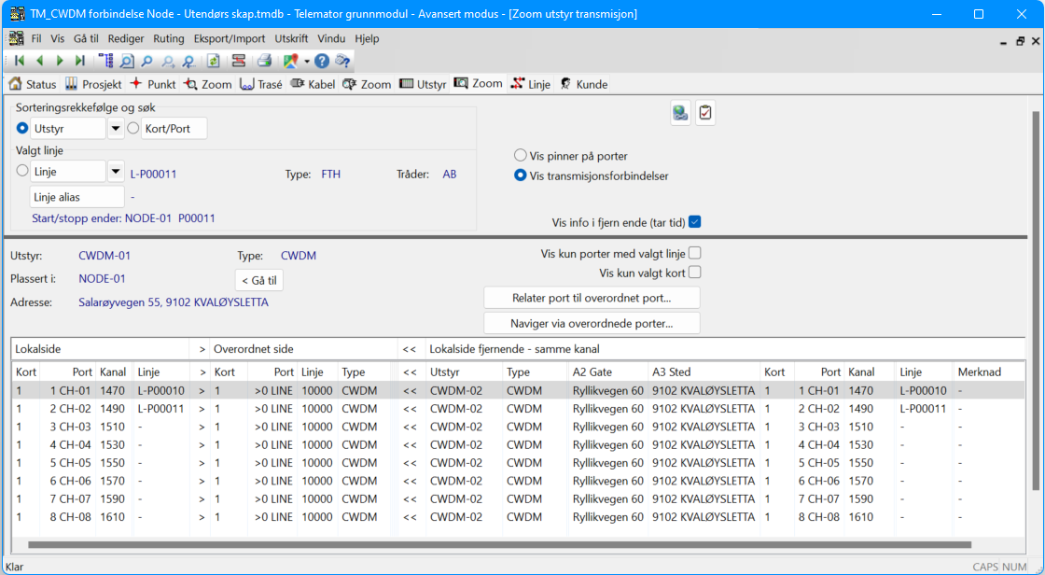
Task: Open the map icon dropdown arrow
Action: tap(307, 62)
